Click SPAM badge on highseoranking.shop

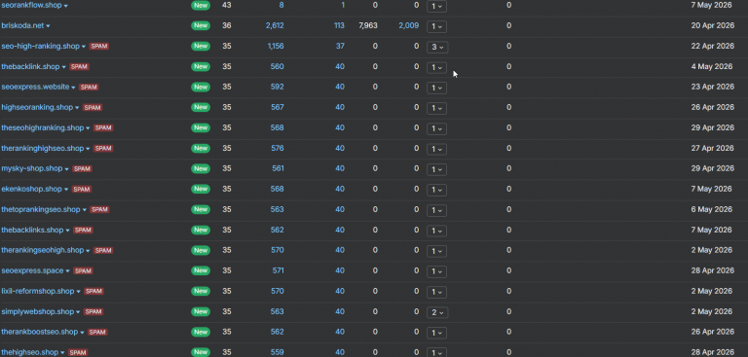point(93,108)
